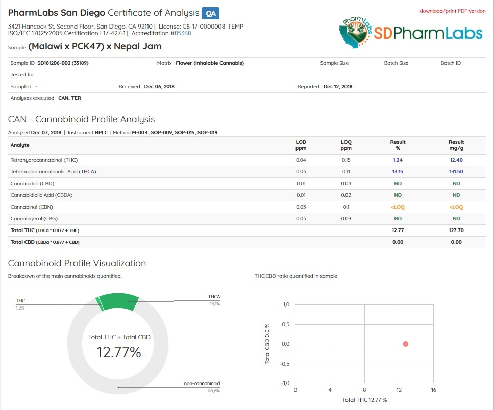494x410 pixels.
Task: Click Cannabidiol (CBD) row label
Action: (32, 183)
